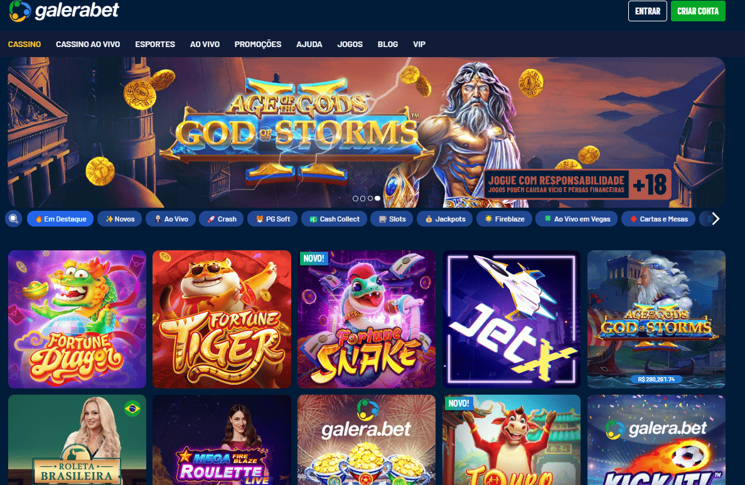Select the second banner carousel dot
This screenshot has height=485, width=745.
pyautogui.click(x=363, y=198)
